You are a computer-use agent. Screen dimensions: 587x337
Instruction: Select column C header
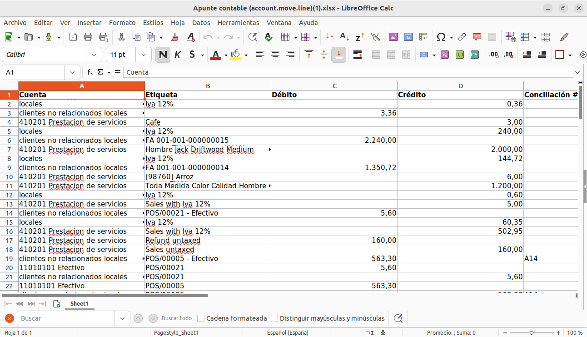pos(334,86)
